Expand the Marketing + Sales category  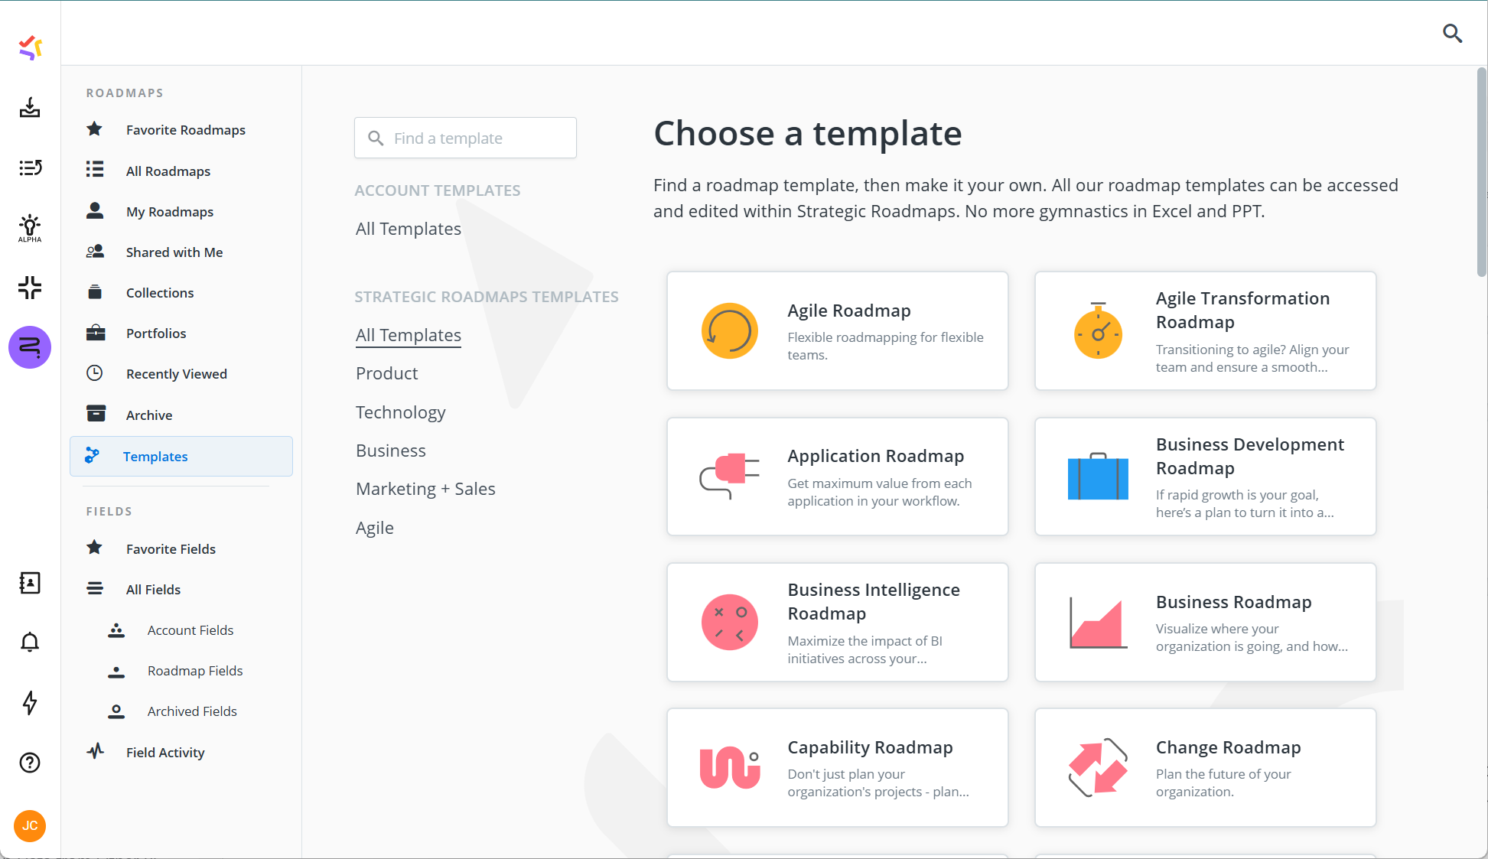(425, 489)
